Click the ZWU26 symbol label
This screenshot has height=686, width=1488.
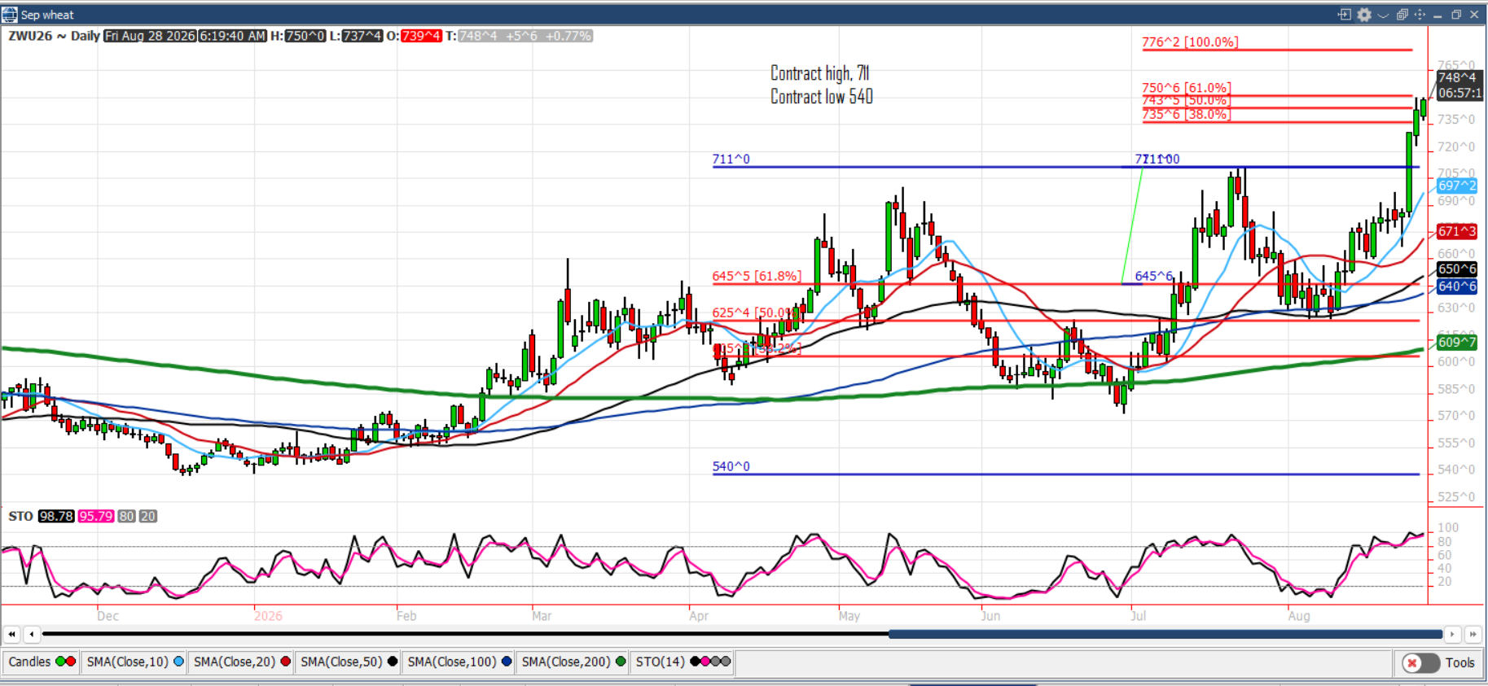tap(30, 36)
